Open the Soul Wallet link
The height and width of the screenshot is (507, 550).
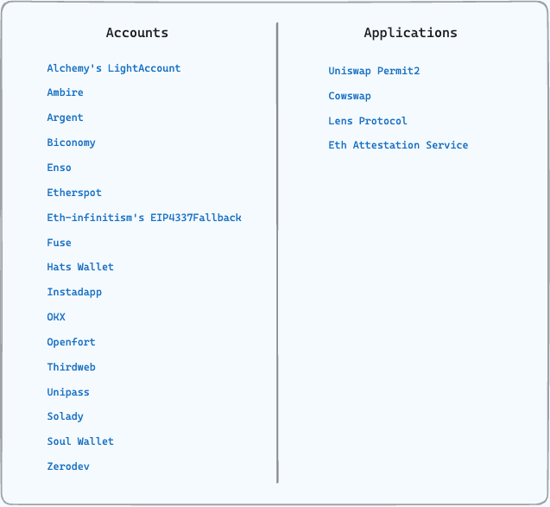[80, 441]
